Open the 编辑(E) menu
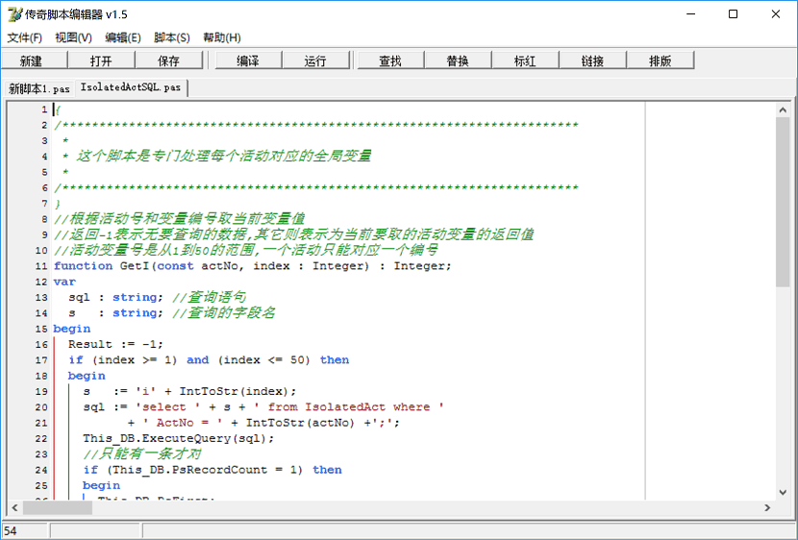798x540 pixels. pyautogui.click(x=123, y=37)
